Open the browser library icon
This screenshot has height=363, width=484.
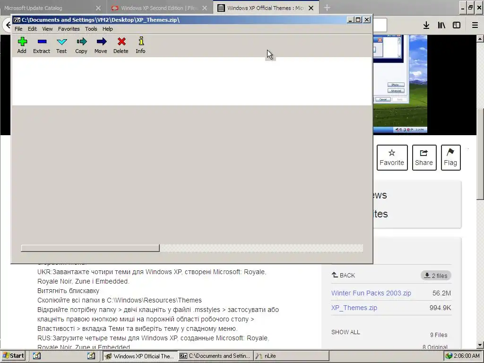[x=441, y=26]
